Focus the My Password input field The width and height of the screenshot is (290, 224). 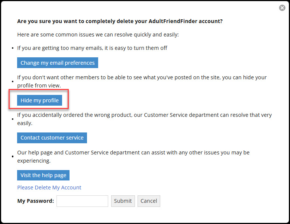[x=82, y=201]
